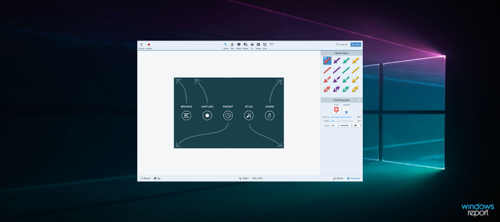Choose the red double-headed arrow quick style
The width and height of the screenshot is (500, 222).
point(327,89)
